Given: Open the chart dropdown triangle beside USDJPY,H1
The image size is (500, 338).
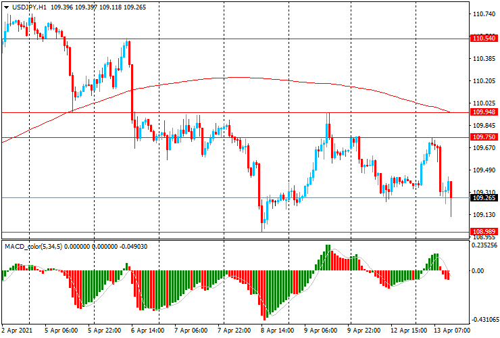Looking at the screenshot, I should coord(6,7).
